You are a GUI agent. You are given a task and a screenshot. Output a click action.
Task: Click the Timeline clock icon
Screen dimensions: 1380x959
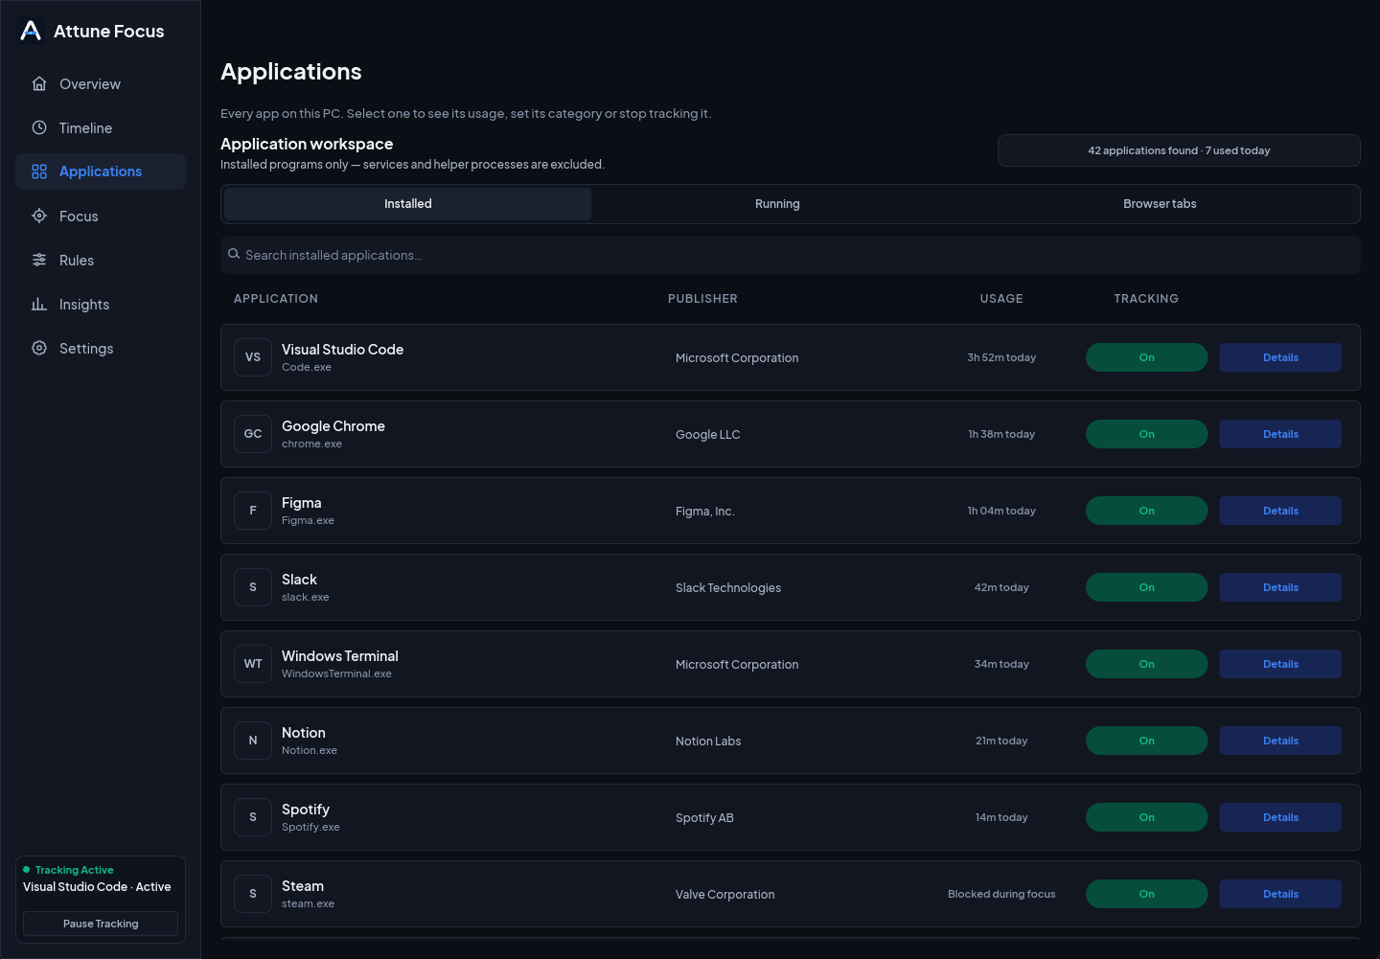(39, 127)
